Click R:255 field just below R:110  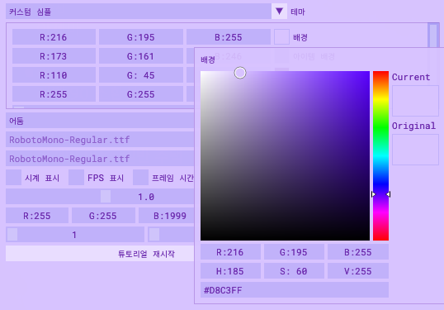tap(54, 94)
